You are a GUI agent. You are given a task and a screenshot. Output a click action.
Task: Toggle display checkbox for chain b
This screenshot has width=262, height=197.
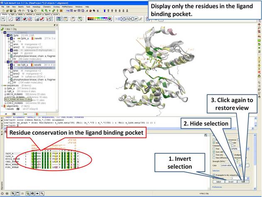[11, 41]
